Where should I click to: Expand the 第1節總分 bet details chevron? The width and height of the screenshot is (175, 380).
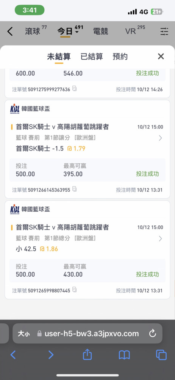160,239
